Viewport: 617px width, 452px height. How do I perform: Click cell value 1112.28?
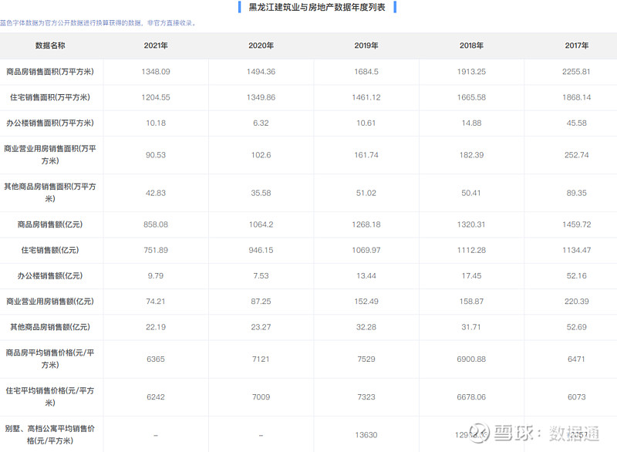click(x=471, y=250)
